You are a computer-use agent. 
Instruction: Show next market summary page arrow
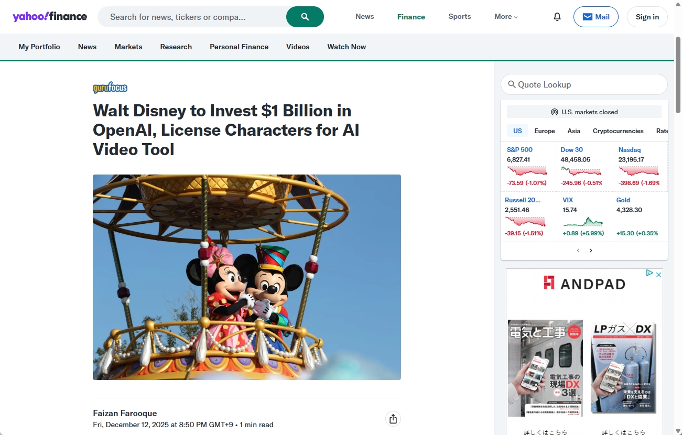point(591,251)
